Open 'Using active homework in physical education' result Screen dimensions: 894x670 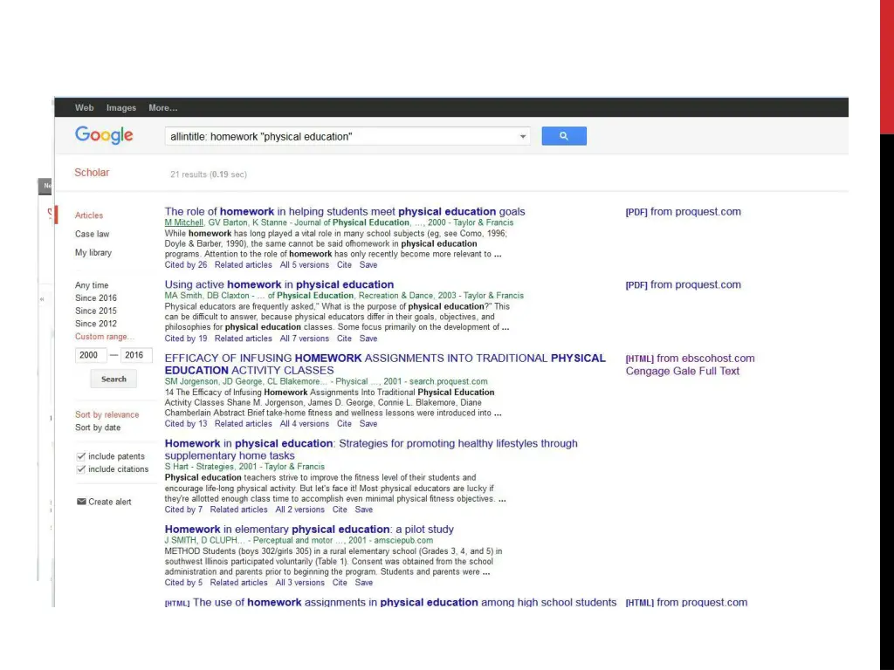(x=279, y=284)
